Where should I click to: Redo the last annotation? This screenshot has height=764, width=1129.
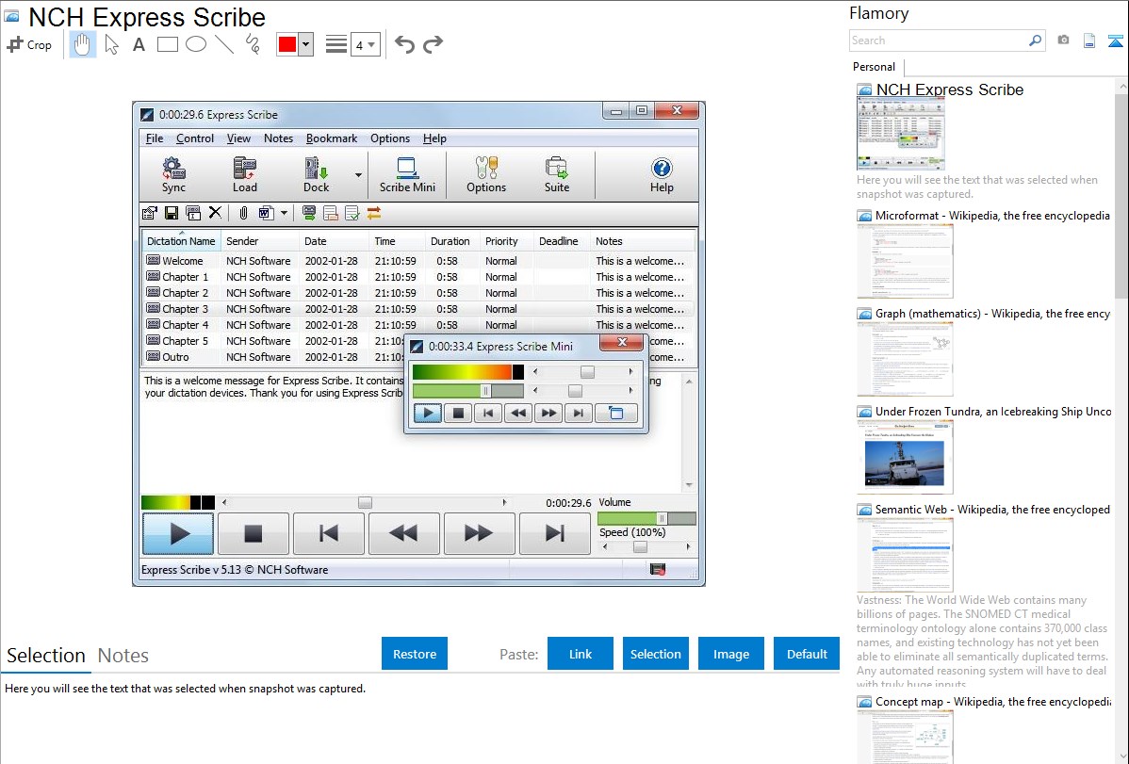coord(433,44)
